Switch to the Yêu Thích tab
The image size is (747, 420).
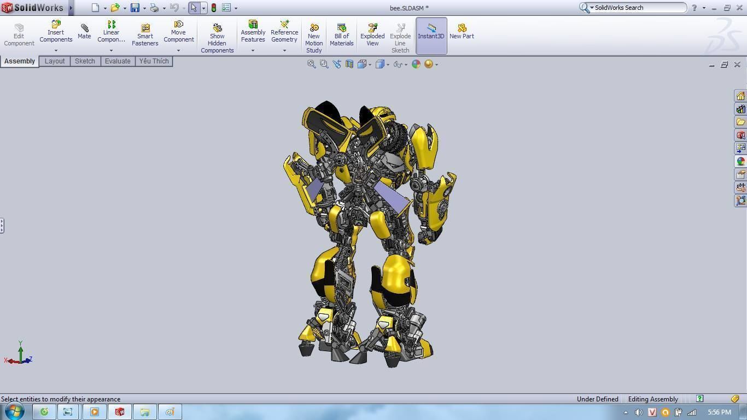click(154, 61)
